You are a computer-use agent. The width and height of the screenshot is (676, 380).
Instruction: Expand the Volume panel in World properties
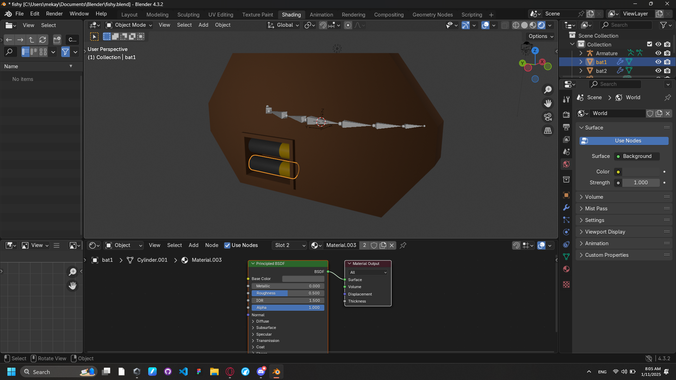coord(594,197)
